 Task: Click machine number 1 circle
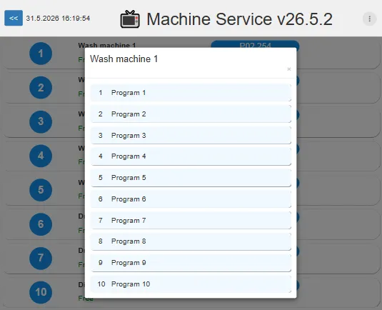[41, 54]
